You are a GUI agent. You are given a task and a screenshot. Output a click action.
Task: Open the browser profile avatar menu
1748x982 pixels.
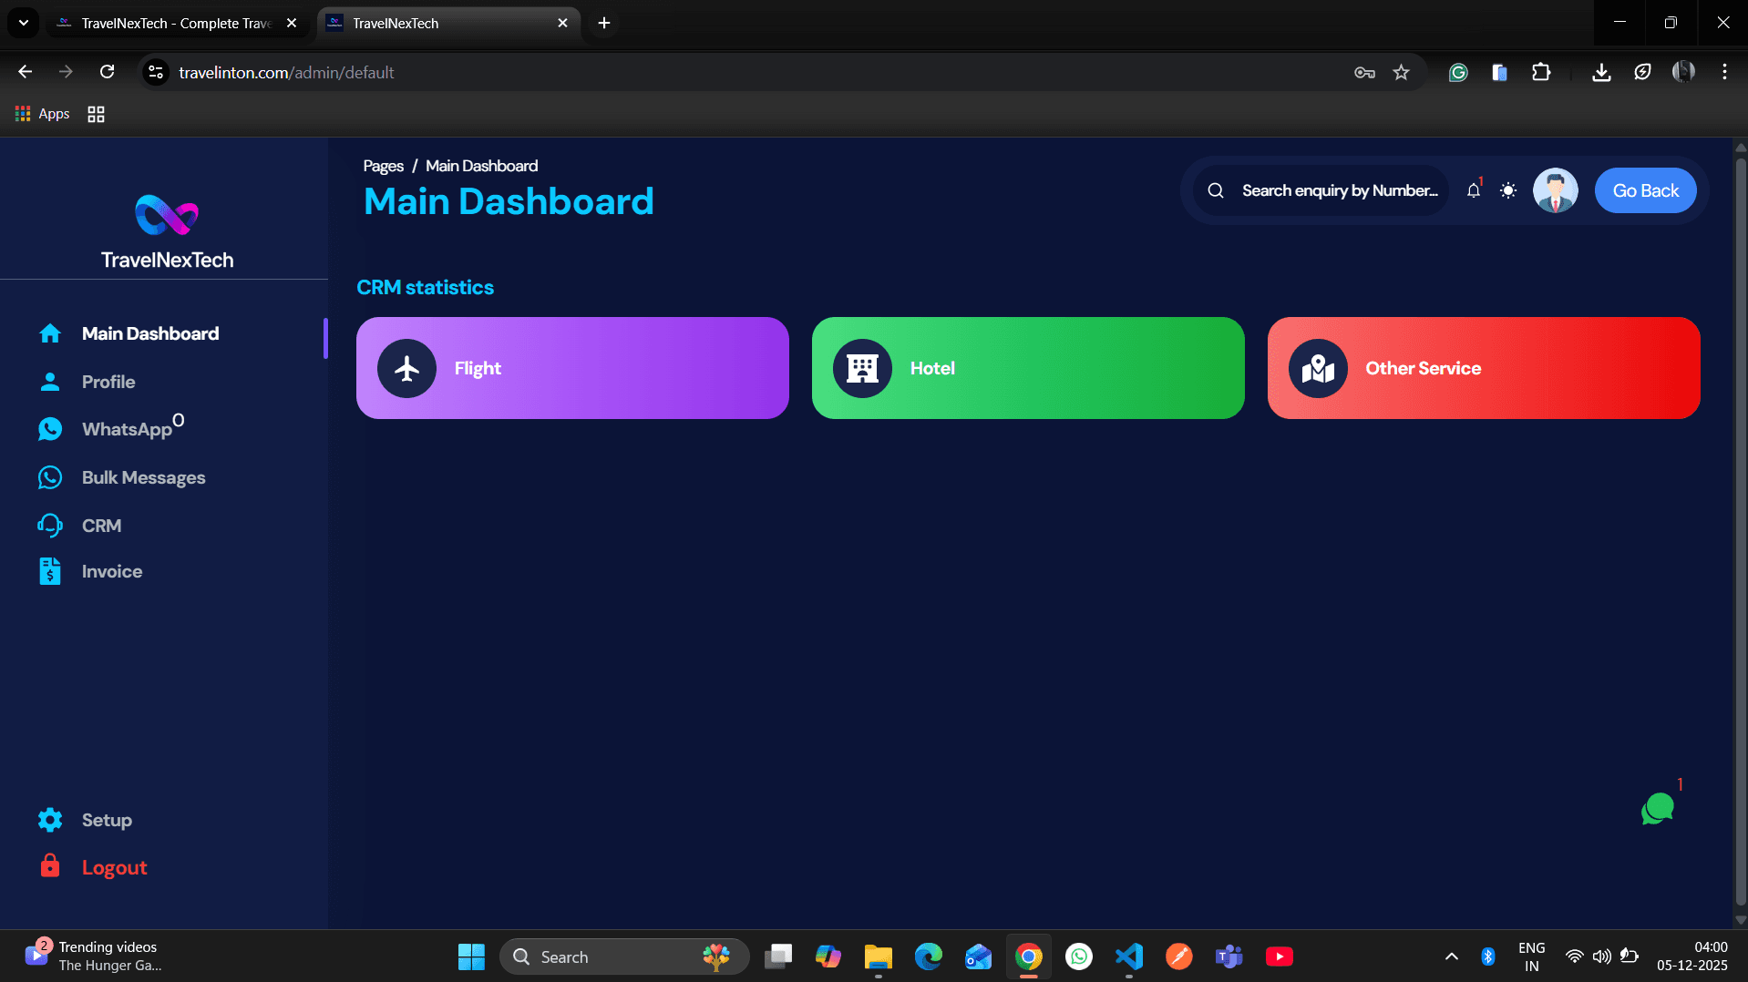point(1682,72)
